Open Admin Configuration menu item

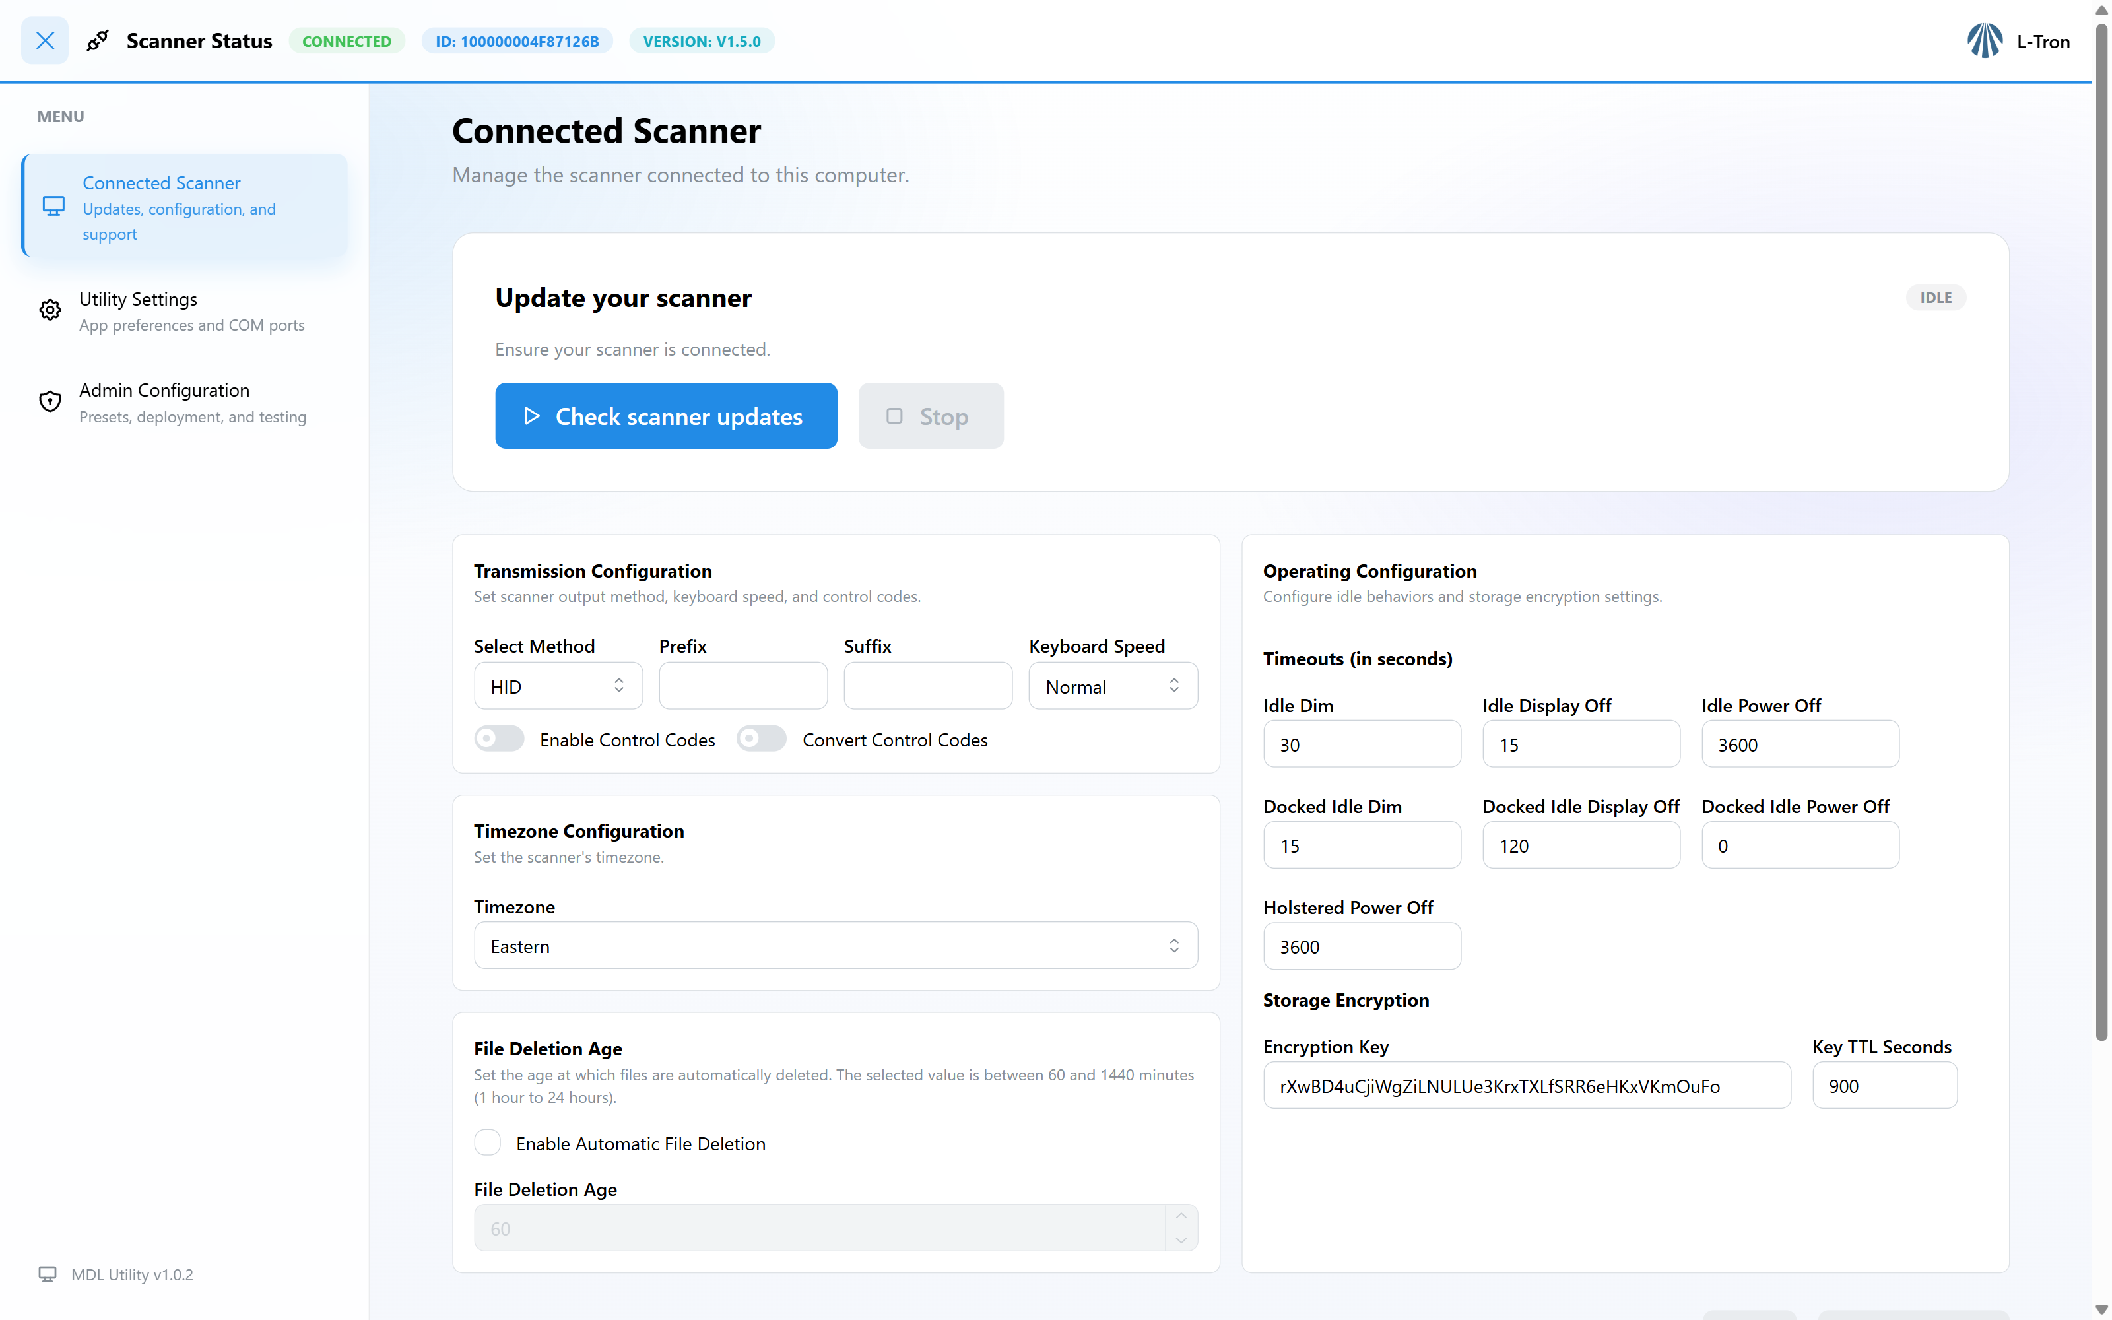coord(184,403)
